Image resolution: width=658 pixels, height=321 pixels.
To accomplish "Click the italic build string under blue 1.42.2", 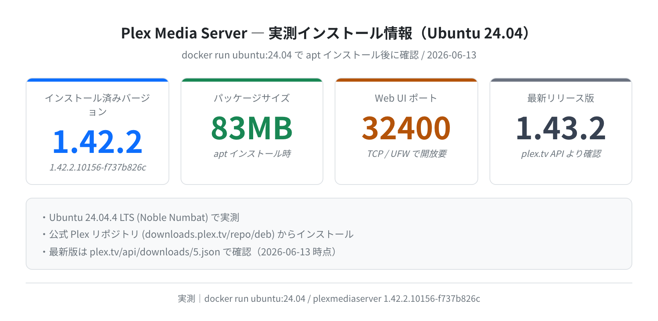I will click(97, 167).
